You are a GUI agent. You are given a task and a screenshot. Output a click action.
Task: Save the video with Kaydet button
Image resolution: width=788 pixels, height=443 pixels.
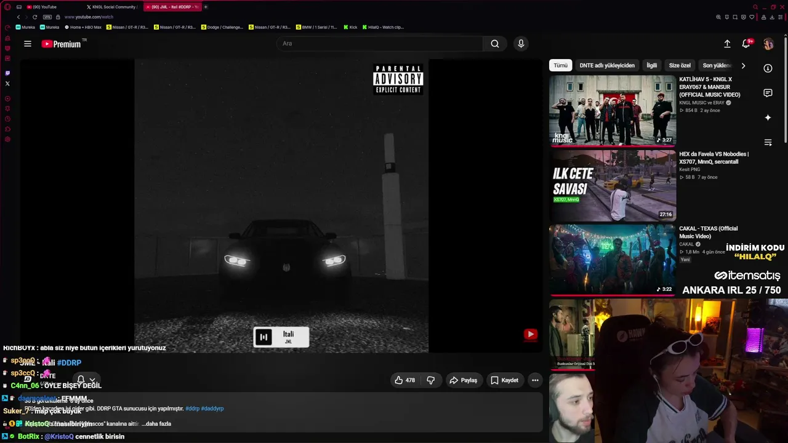coord(504,380)
